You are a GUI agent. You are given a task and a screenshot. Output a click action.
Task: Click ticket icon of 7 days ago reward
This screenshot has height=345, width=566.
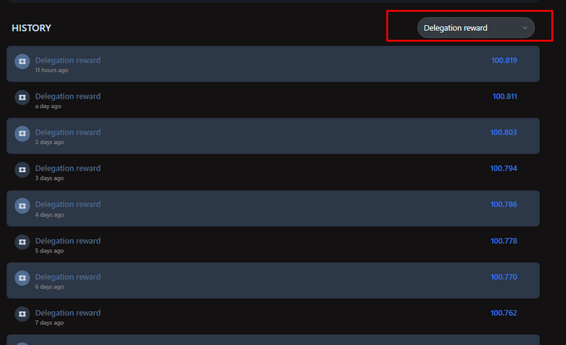click(x=22, y=313)
